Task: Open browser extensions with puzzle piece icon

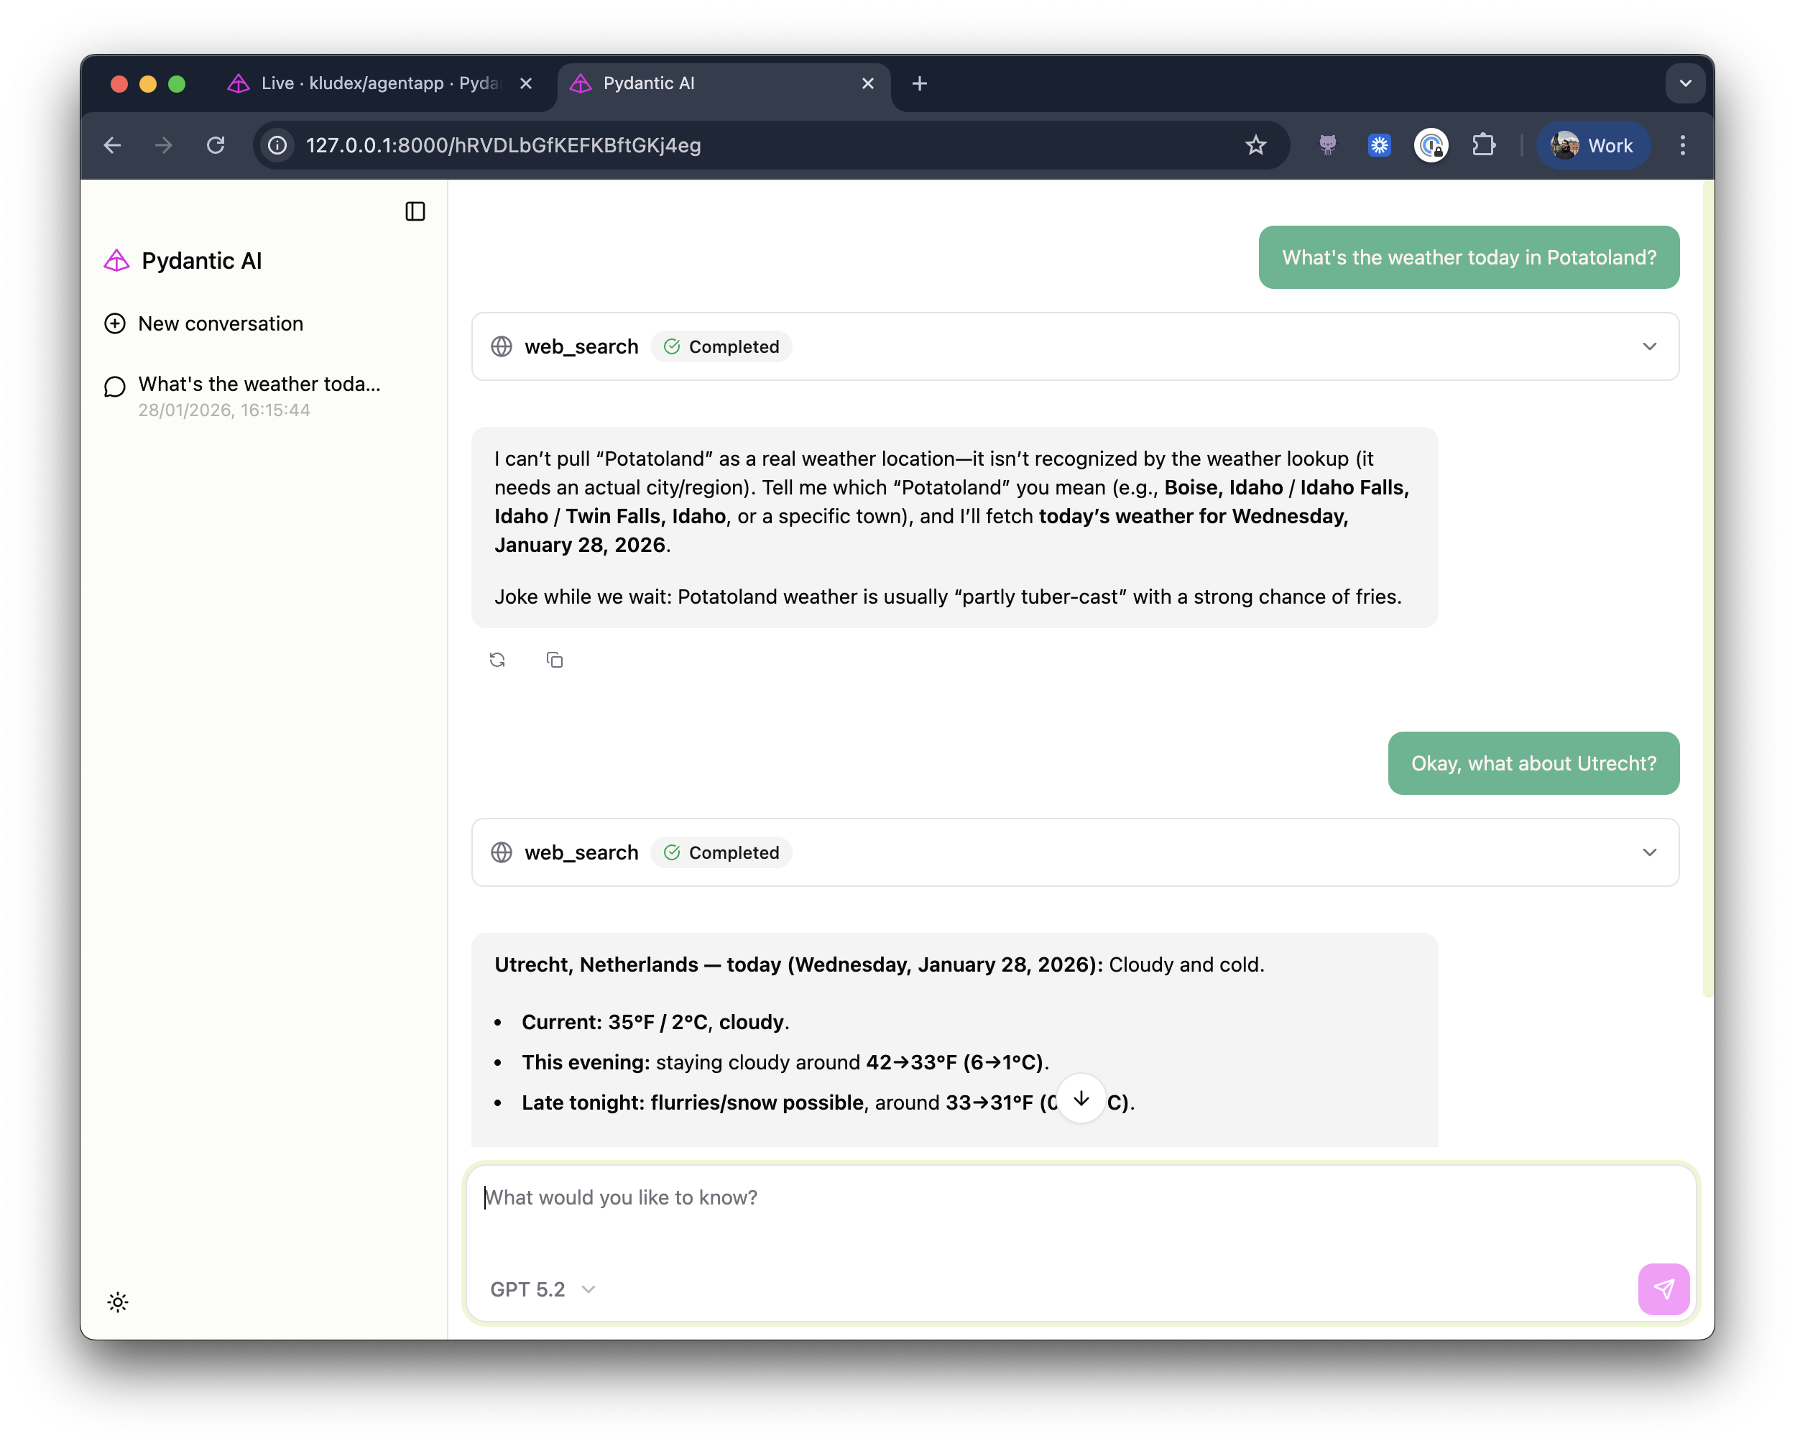Action: tap(1485, 145)
